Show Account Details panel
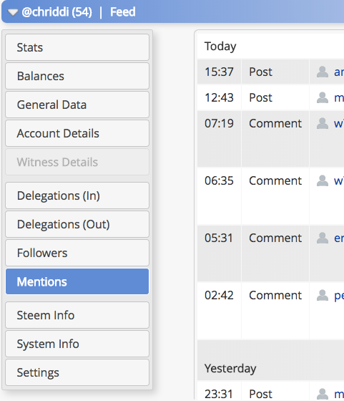The width and height of the screenshot is (344, 401). click(77, 133)
